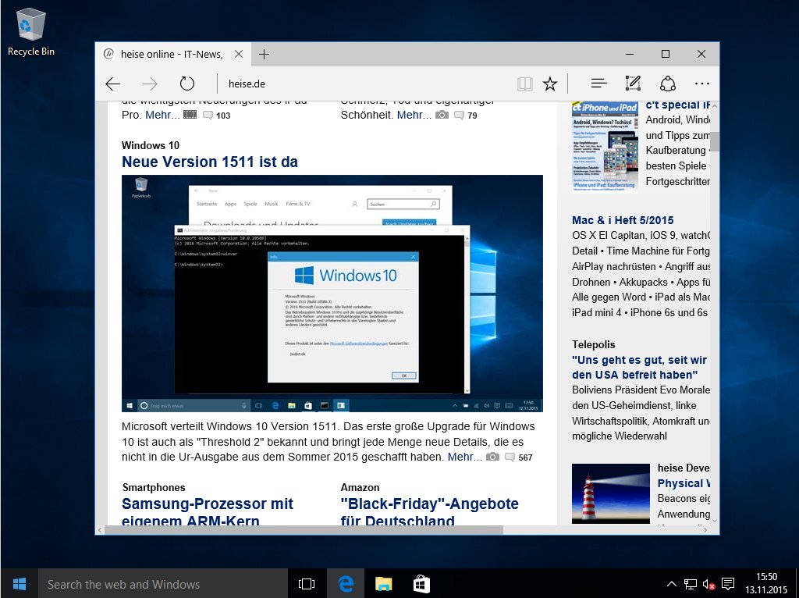Refresh the heise.de page

point(186,84)
